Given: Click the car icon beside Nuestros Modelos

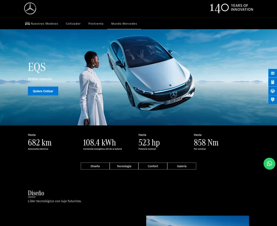Looking at the screenshot, I should coord(27,23).
